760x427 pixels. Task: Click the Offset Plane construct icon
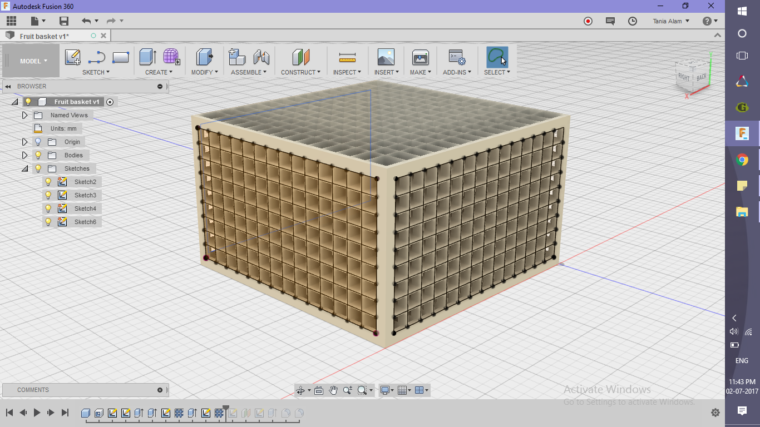[301, 57]
